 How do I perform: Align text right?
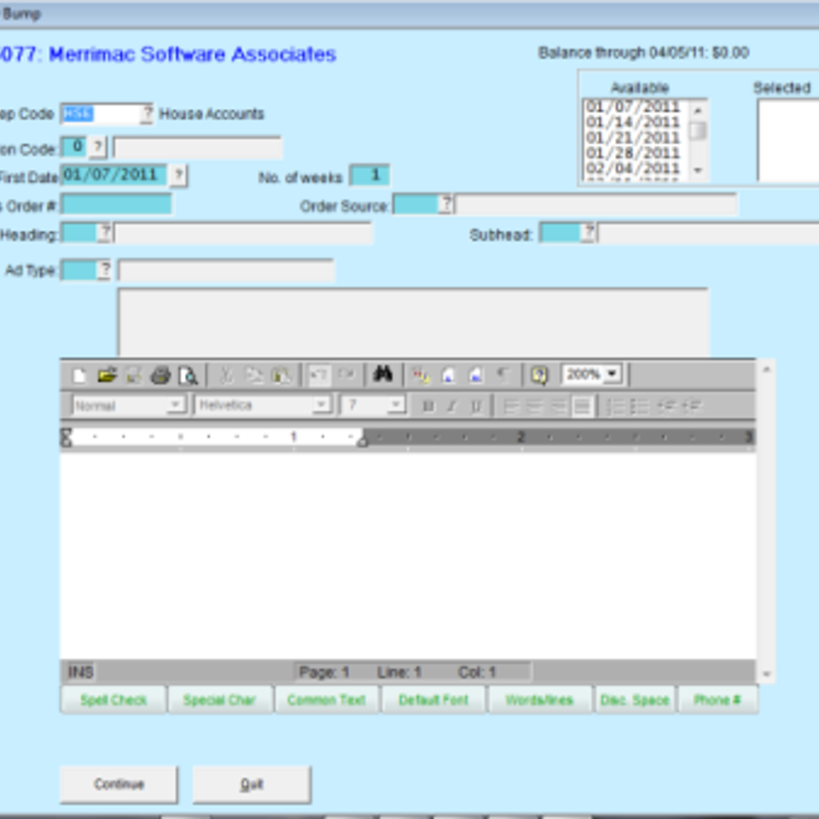558,406
